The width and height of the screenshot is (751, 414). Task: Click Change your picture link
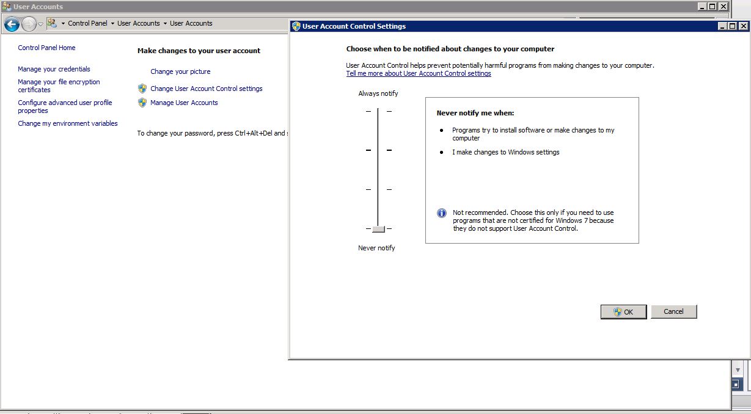click(180, 71)
